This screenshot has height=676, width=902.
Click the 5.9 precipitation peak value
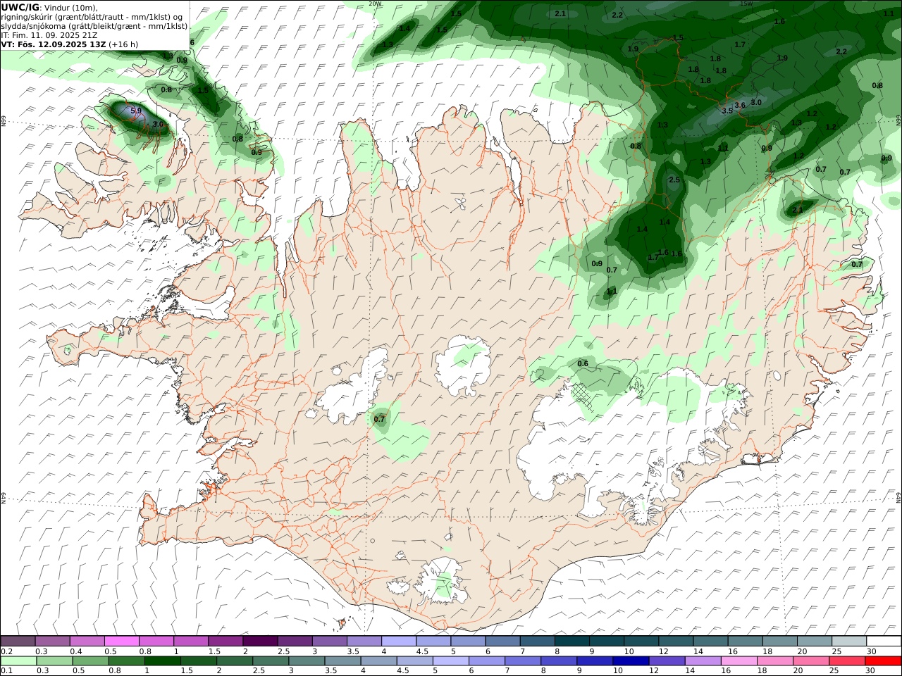pos(136,111)
